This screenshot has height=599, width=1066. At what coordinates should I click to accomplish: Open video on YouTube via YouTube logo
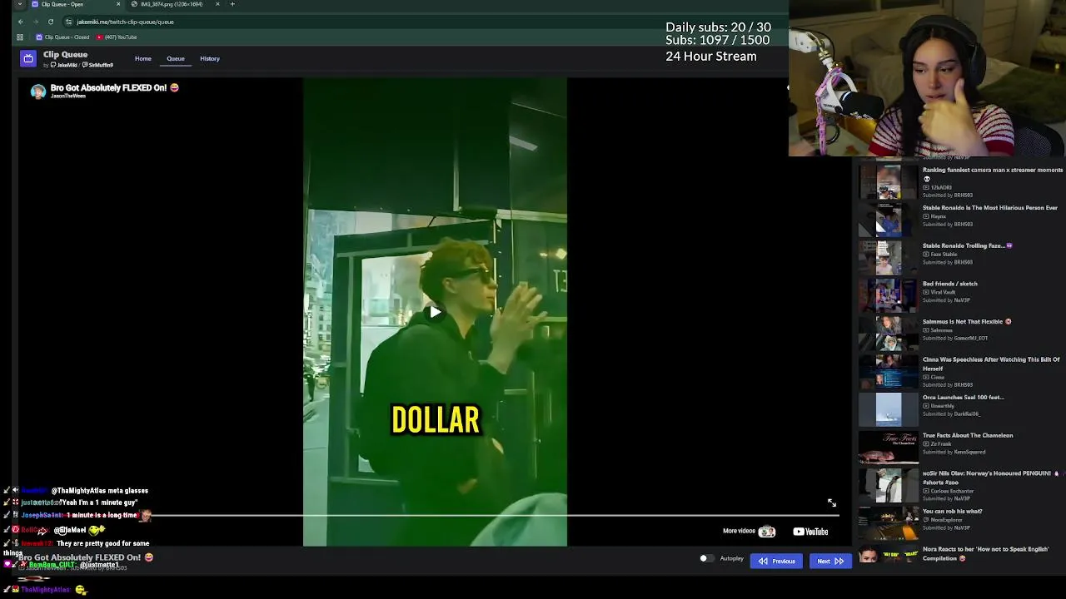(810, 532)
